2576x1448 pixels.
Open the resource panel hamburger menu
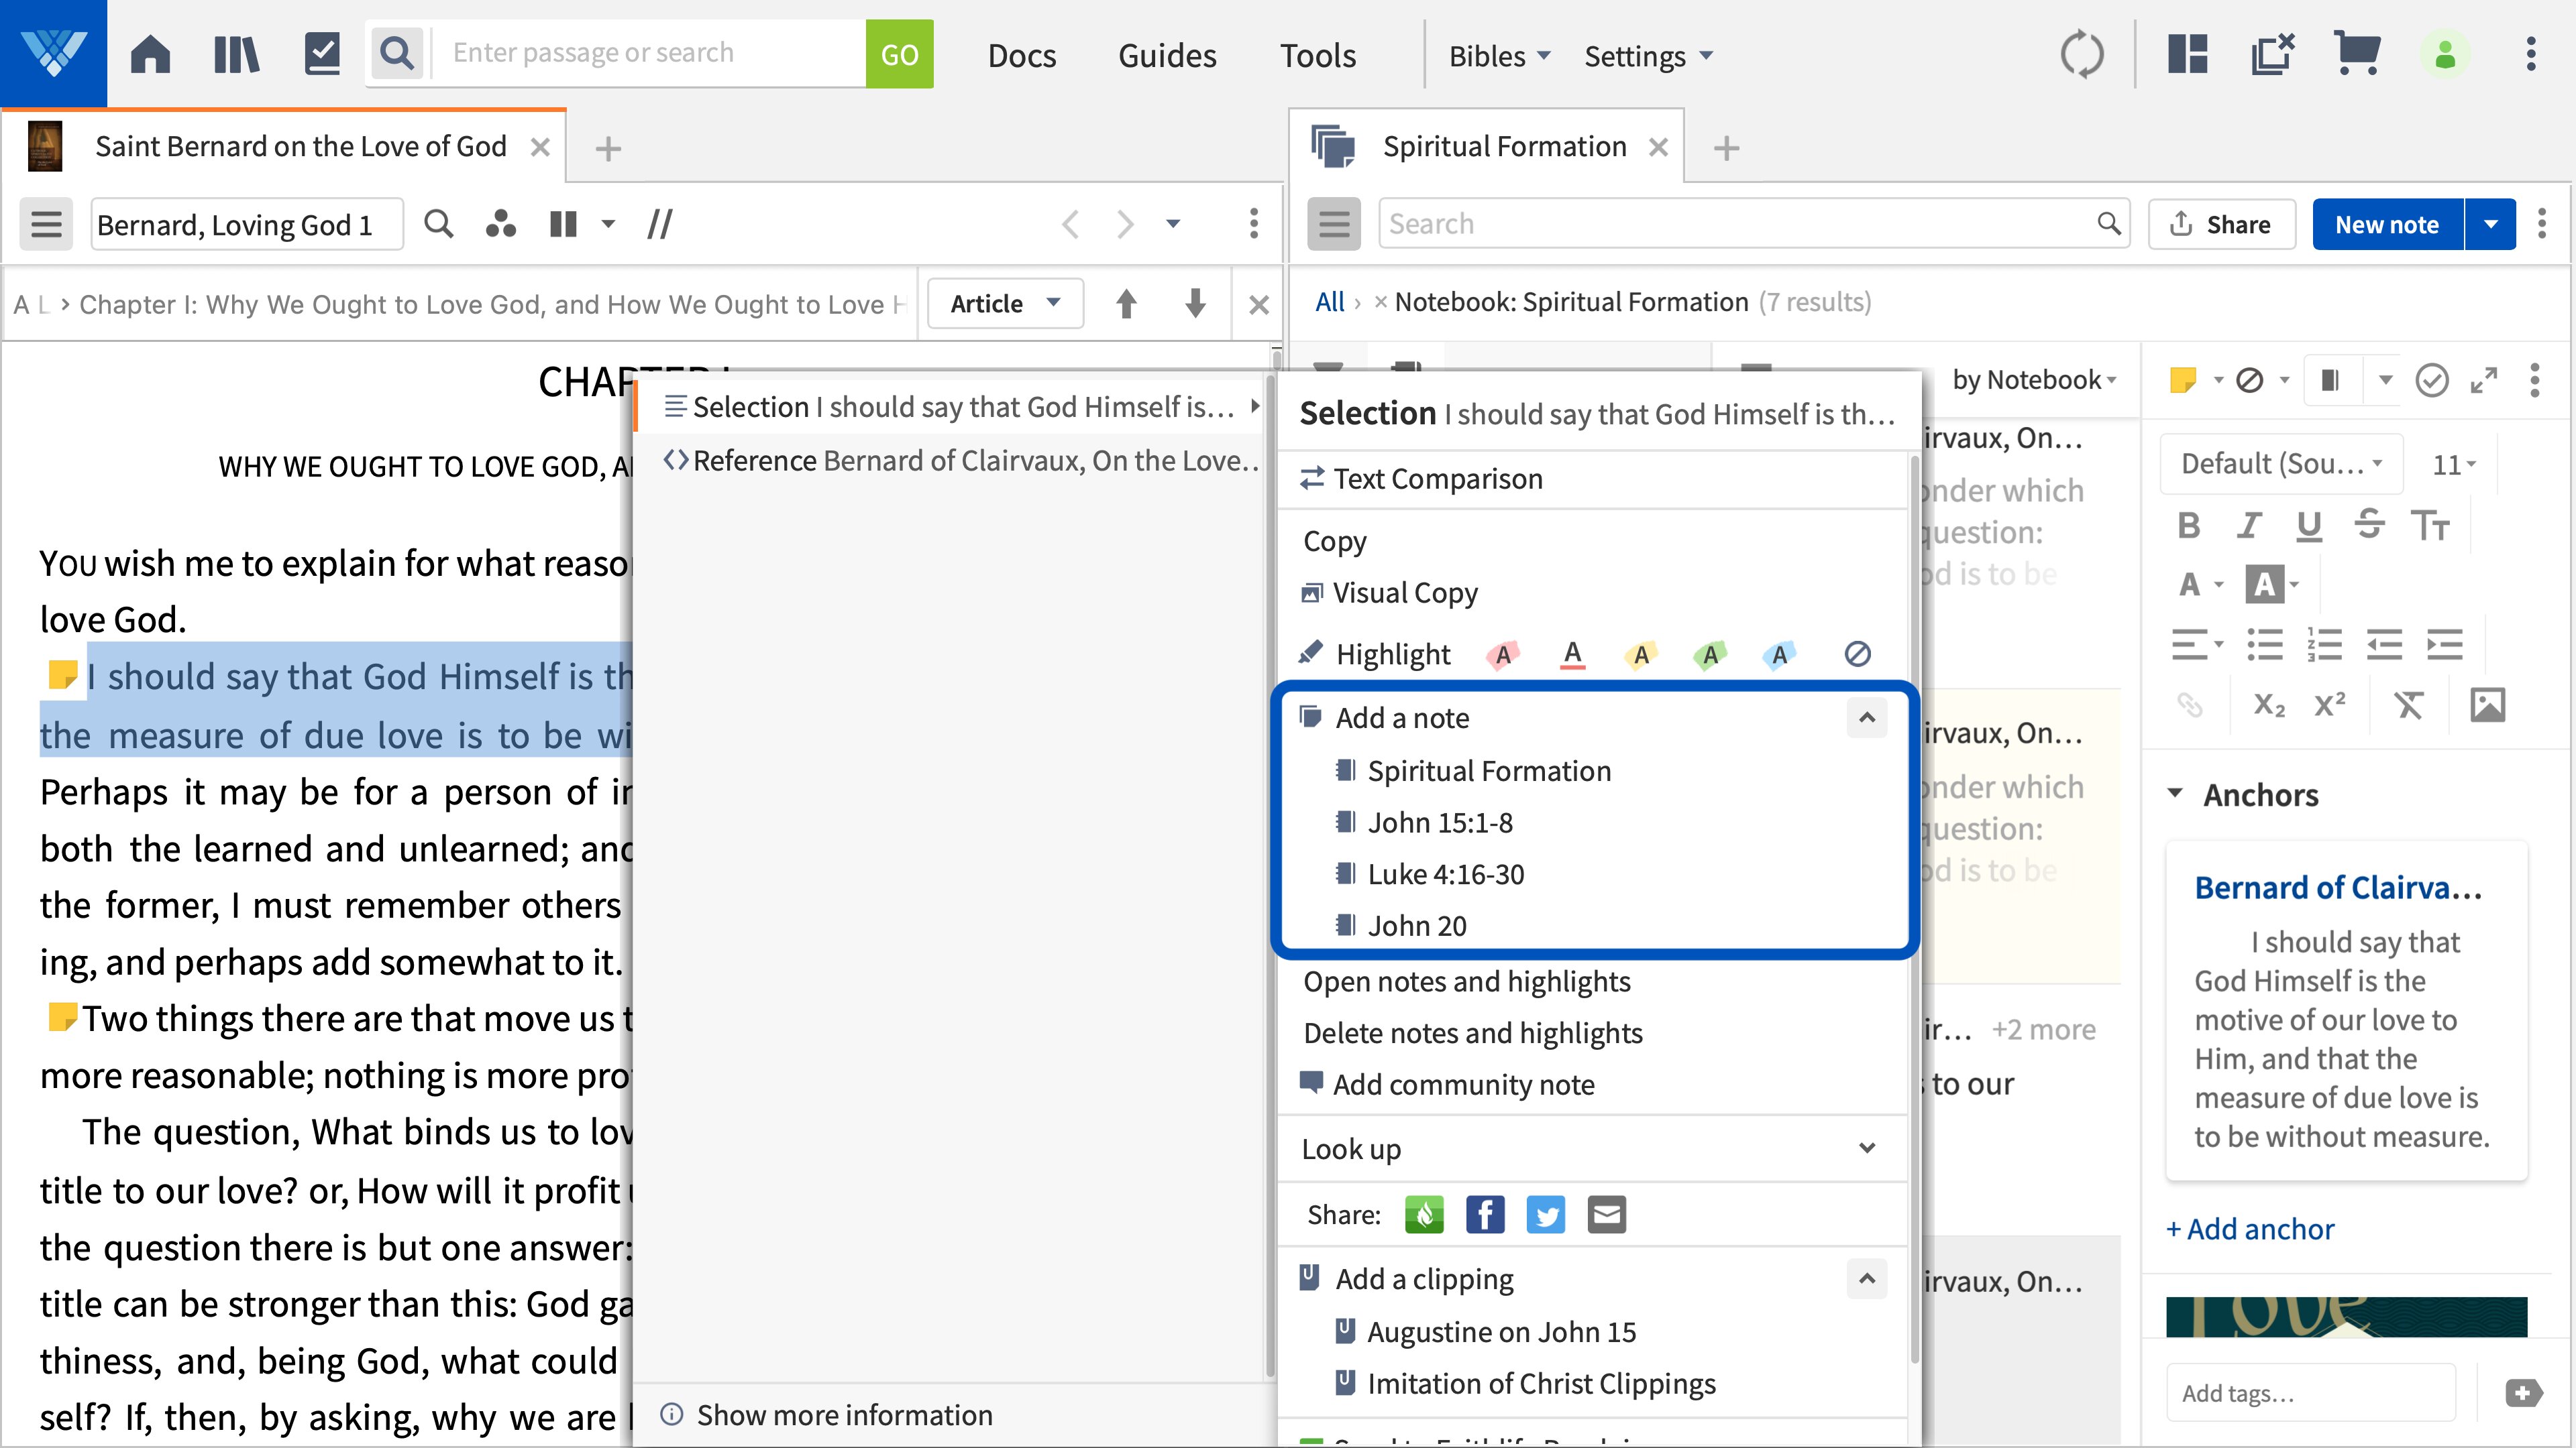[x=46, y=224]
